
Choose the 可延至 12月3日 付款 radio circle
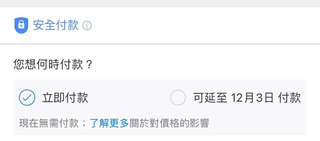pos(178,98)
